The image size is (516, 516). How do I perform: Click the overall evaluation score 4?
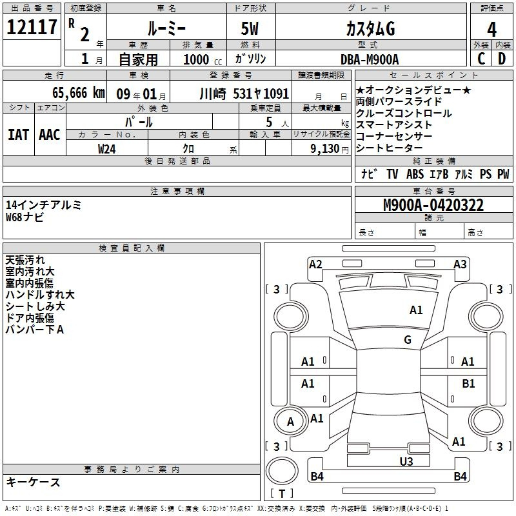491,30
